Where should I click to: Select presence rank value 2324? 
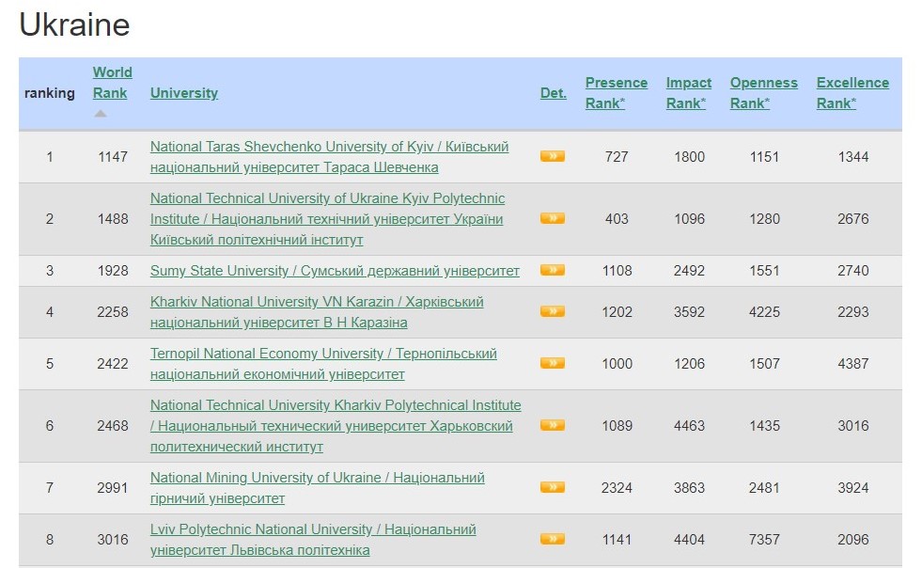click(617, 487)
